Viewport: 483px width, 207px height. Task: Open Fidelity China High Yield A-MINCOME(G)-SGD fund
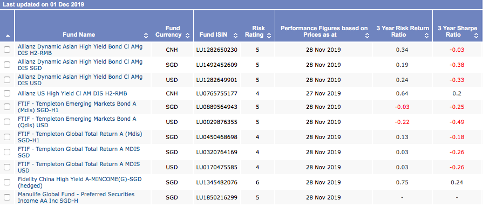point(79,182)
